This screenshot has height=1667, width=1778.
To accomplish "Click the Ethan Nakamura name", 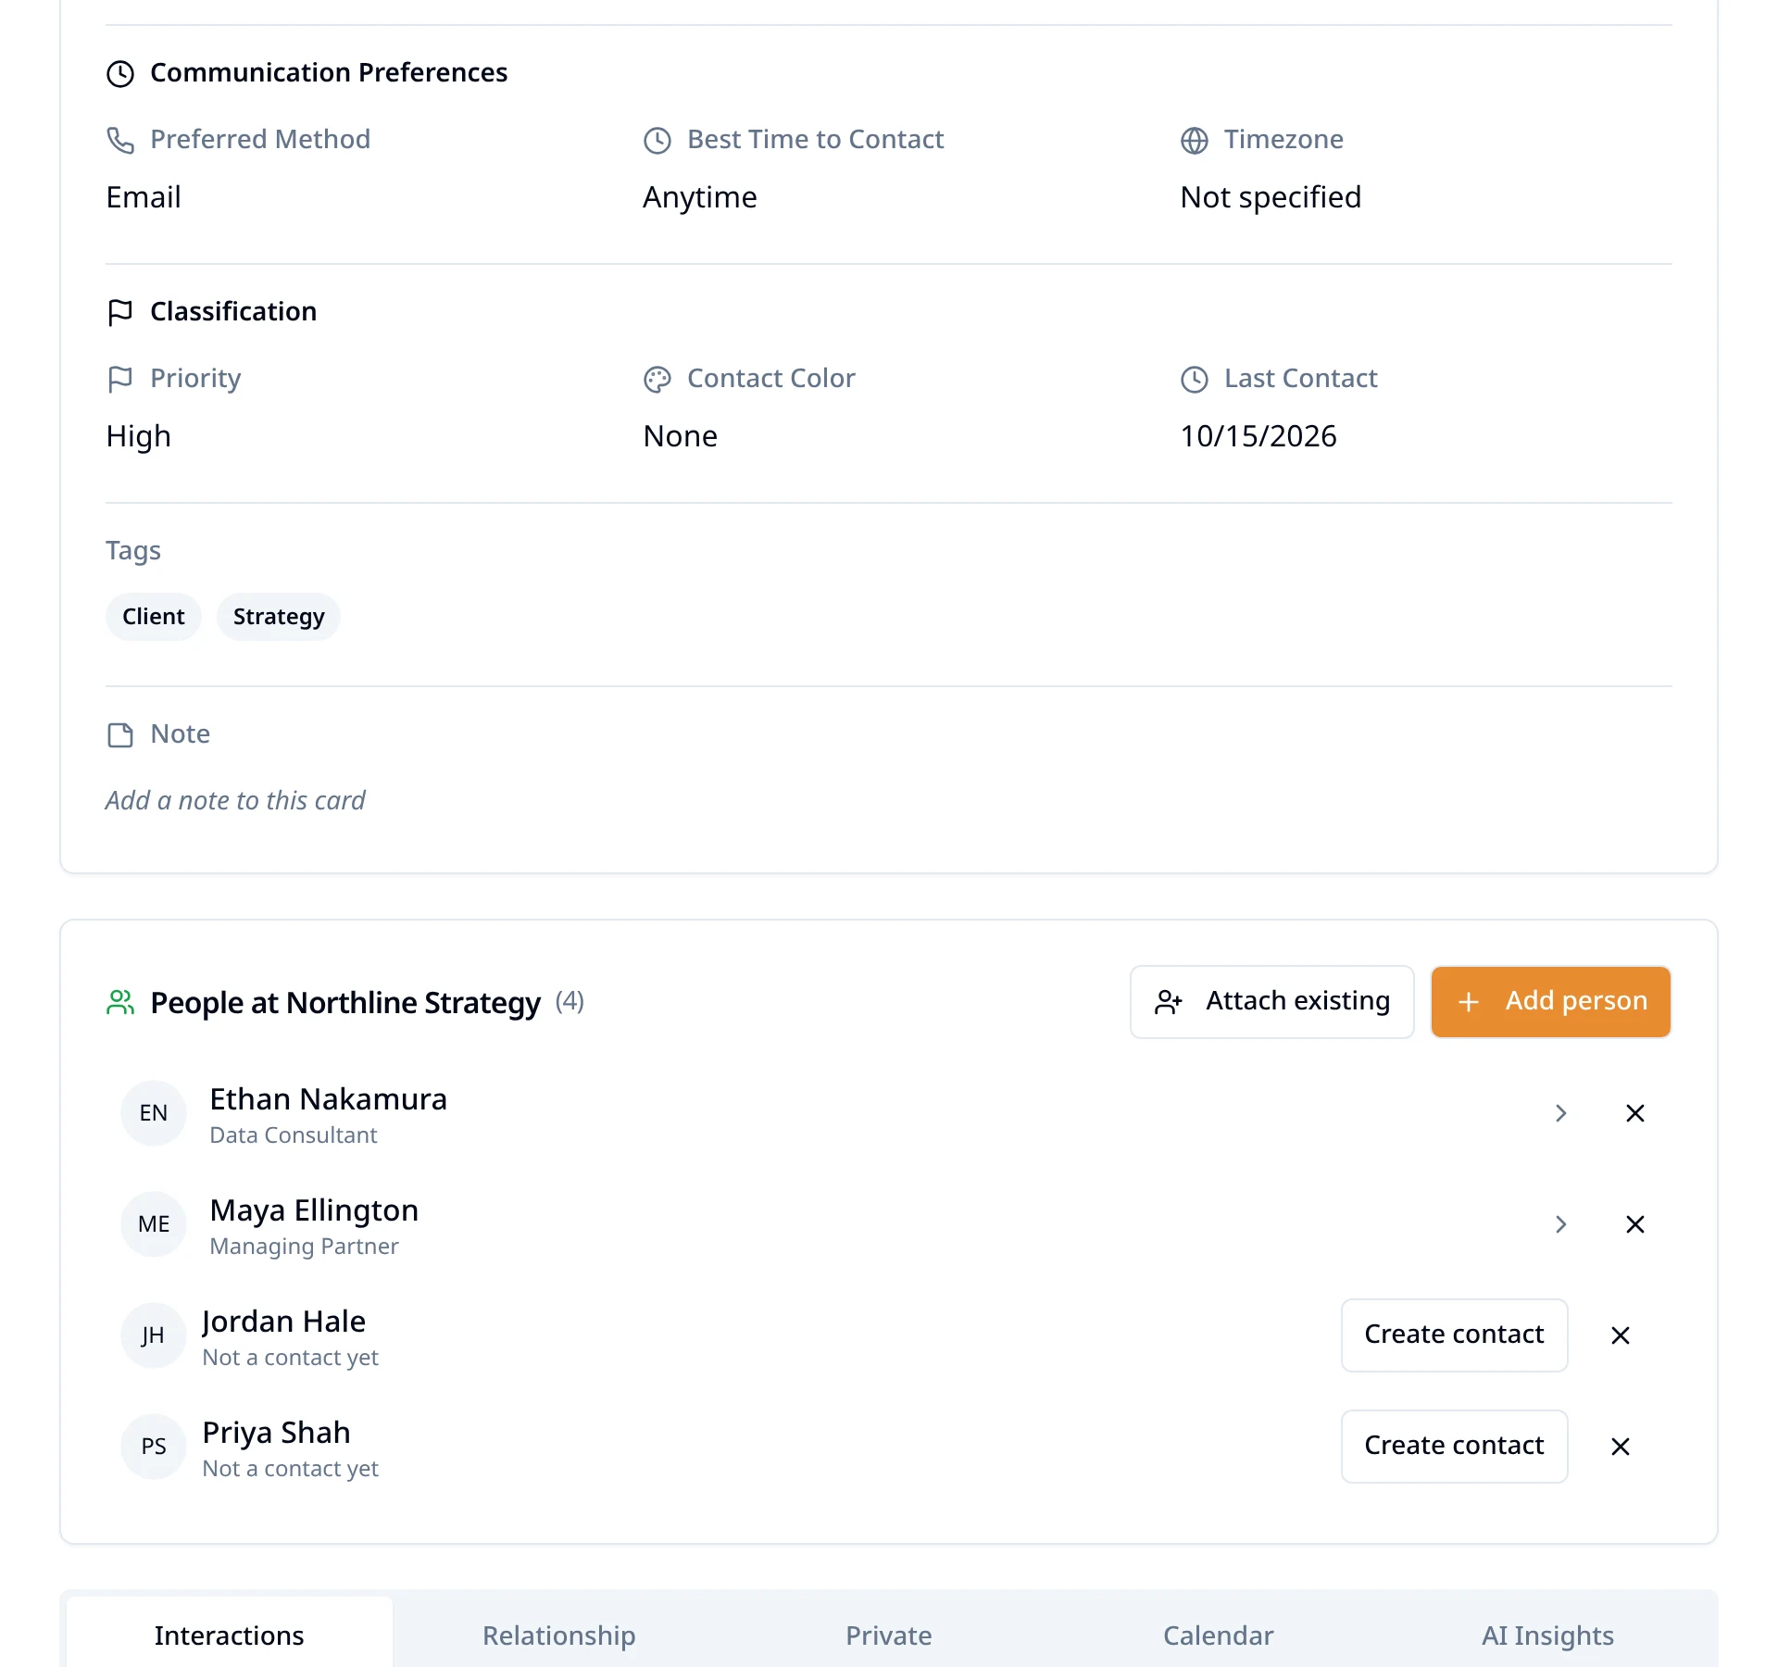I will [x=329, y=1099].
